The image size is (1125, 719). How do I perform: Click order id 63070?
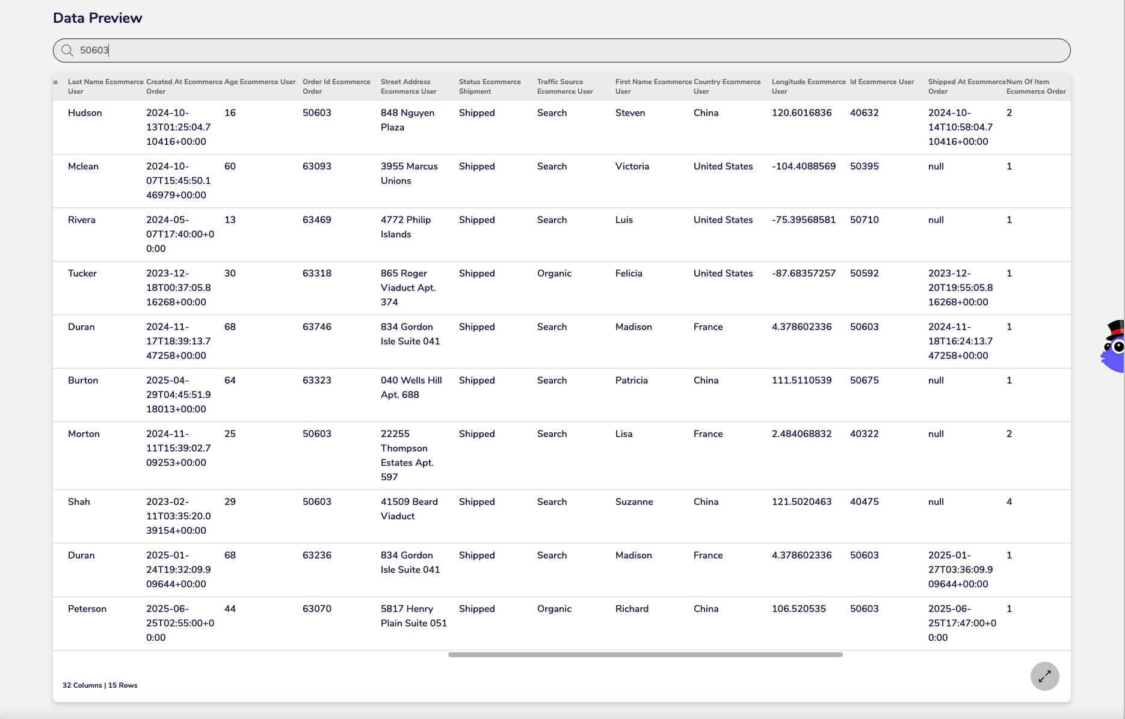[317, 609]
